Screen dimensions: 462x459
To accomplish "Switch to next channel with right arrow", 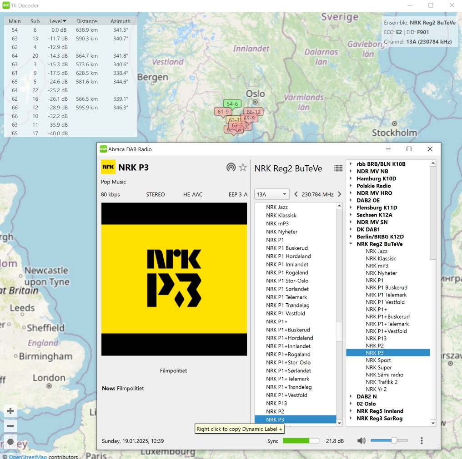I will pyautogui.click(x=339, y=194).
